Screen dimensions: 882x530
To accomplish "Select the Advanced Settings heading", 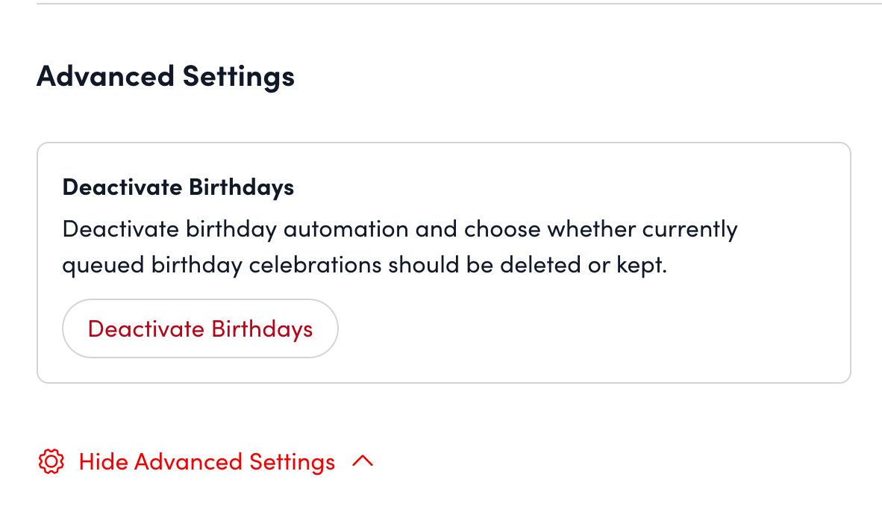I will click(x=165, y=75).
